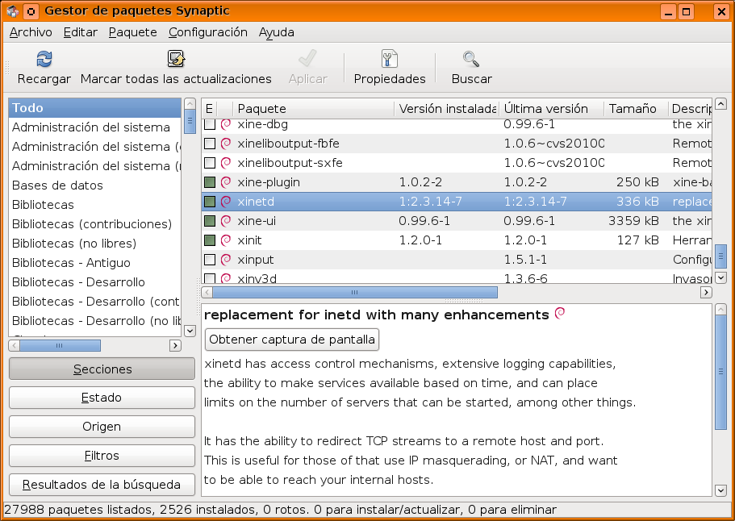The width and height of the screenshot is (735, 521).
Task: Click Obtener captura de pantalla button
Action: point(291,340)
